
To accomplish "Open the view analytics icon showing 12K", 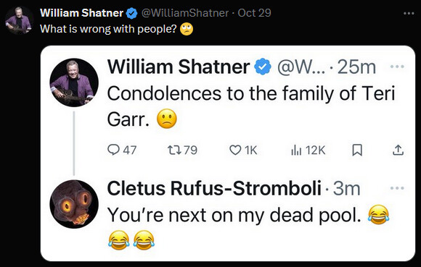I will coord(296,151).
